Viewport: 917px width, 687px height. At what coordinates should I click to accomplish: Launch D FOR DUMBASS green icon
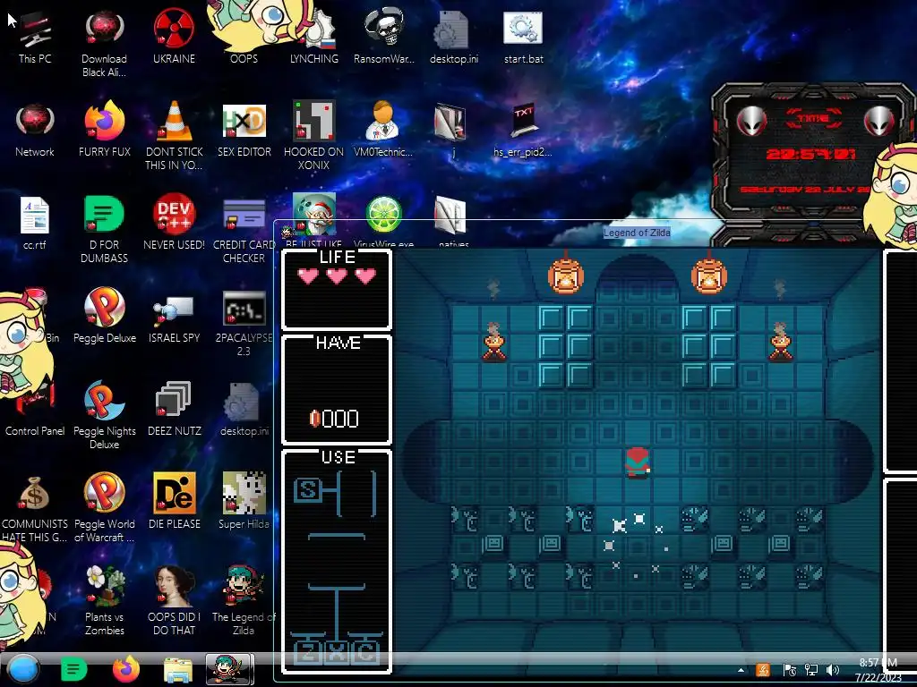pos(104,229)
